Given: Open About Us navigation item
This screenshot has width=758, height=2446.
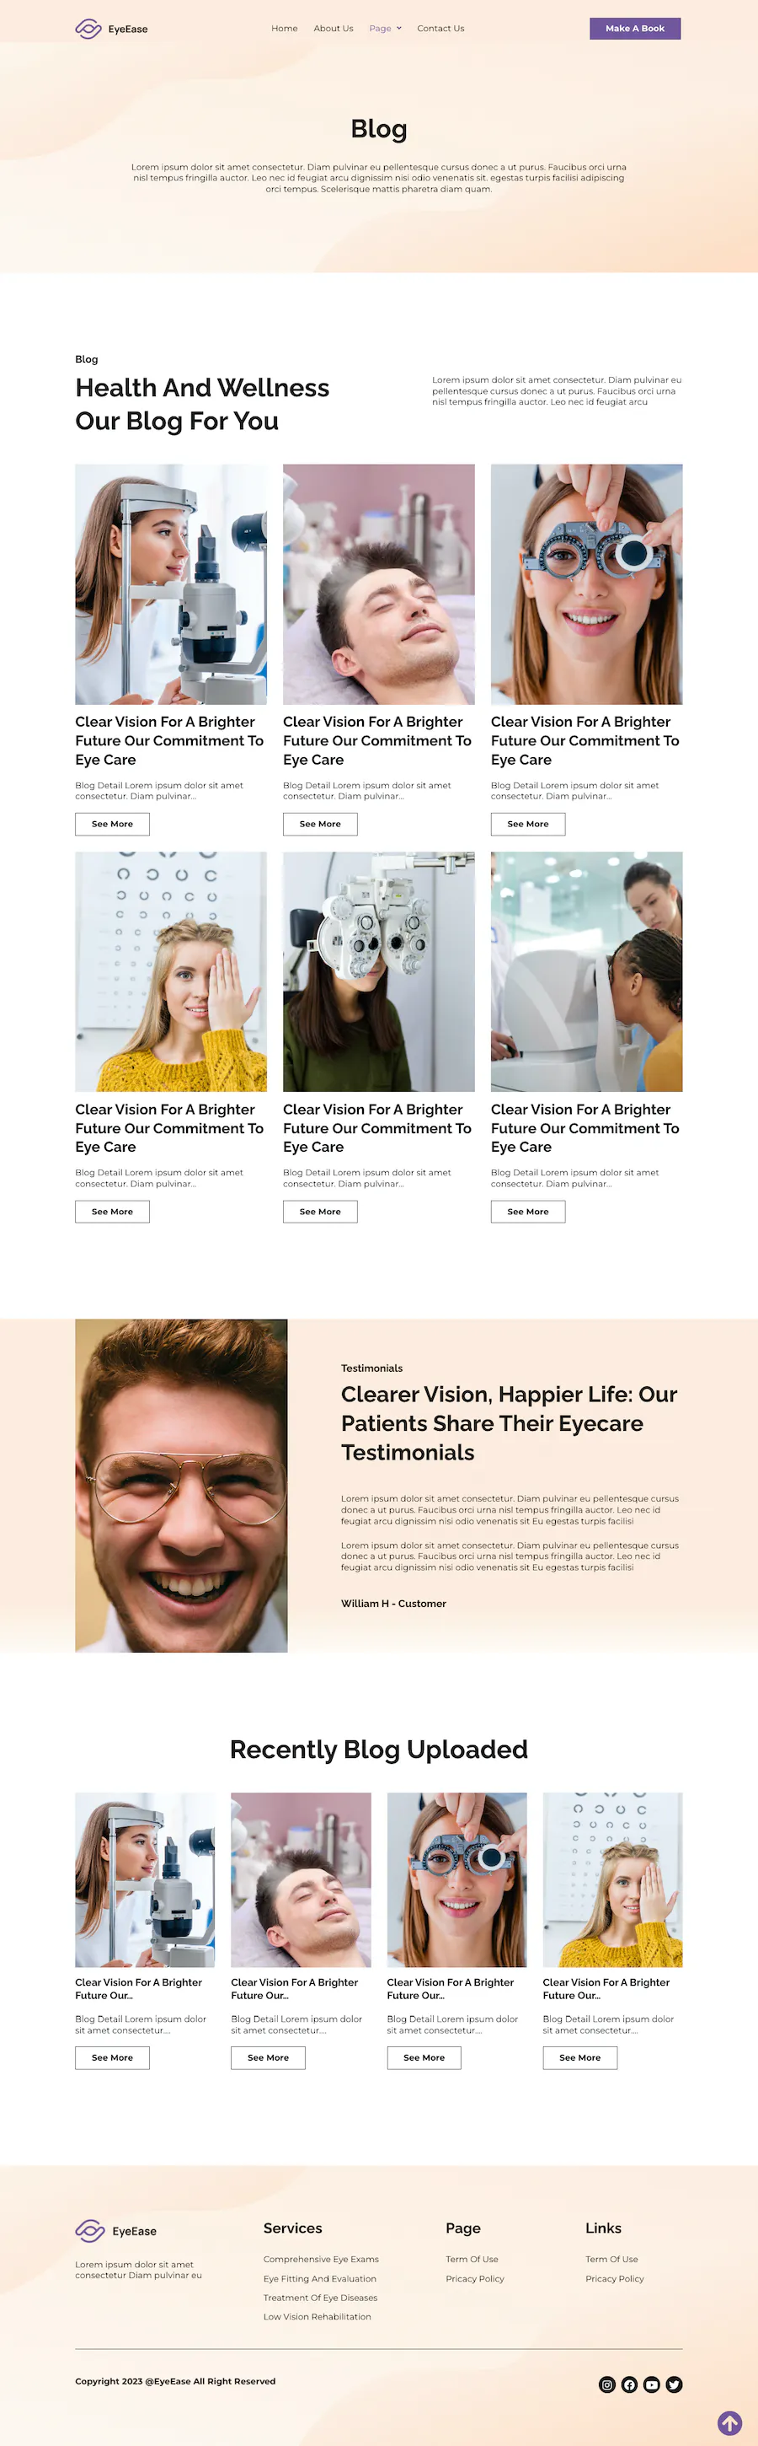Looking at the screenshot, I should pos(333,29).
